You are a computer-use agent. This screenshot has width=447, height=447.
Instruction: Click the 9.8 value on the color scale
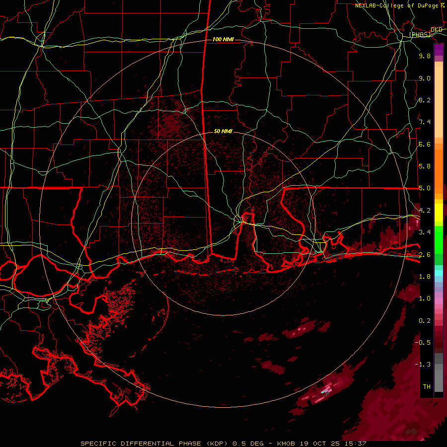pyautogui.click(x=425, y=56)
